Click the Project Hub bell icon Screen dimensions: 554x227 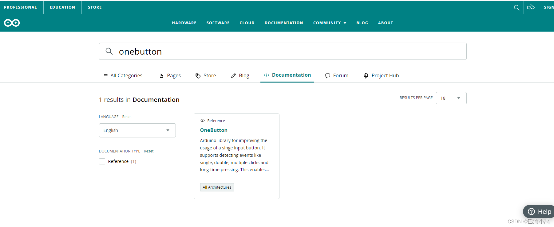point(366,76)
